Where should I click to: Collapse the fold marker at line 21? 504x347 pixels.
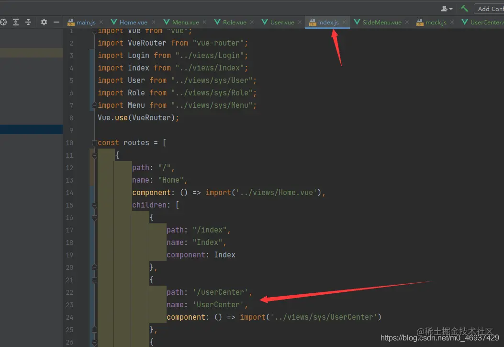point(94,280)
